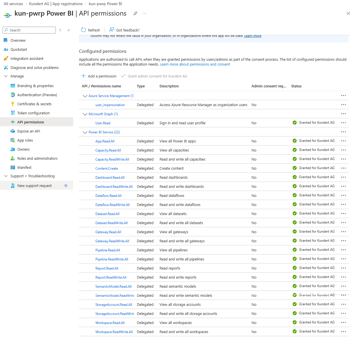Open the Content.Create permission
Screen dimensions: 350x341
click(x=106, y=169)
